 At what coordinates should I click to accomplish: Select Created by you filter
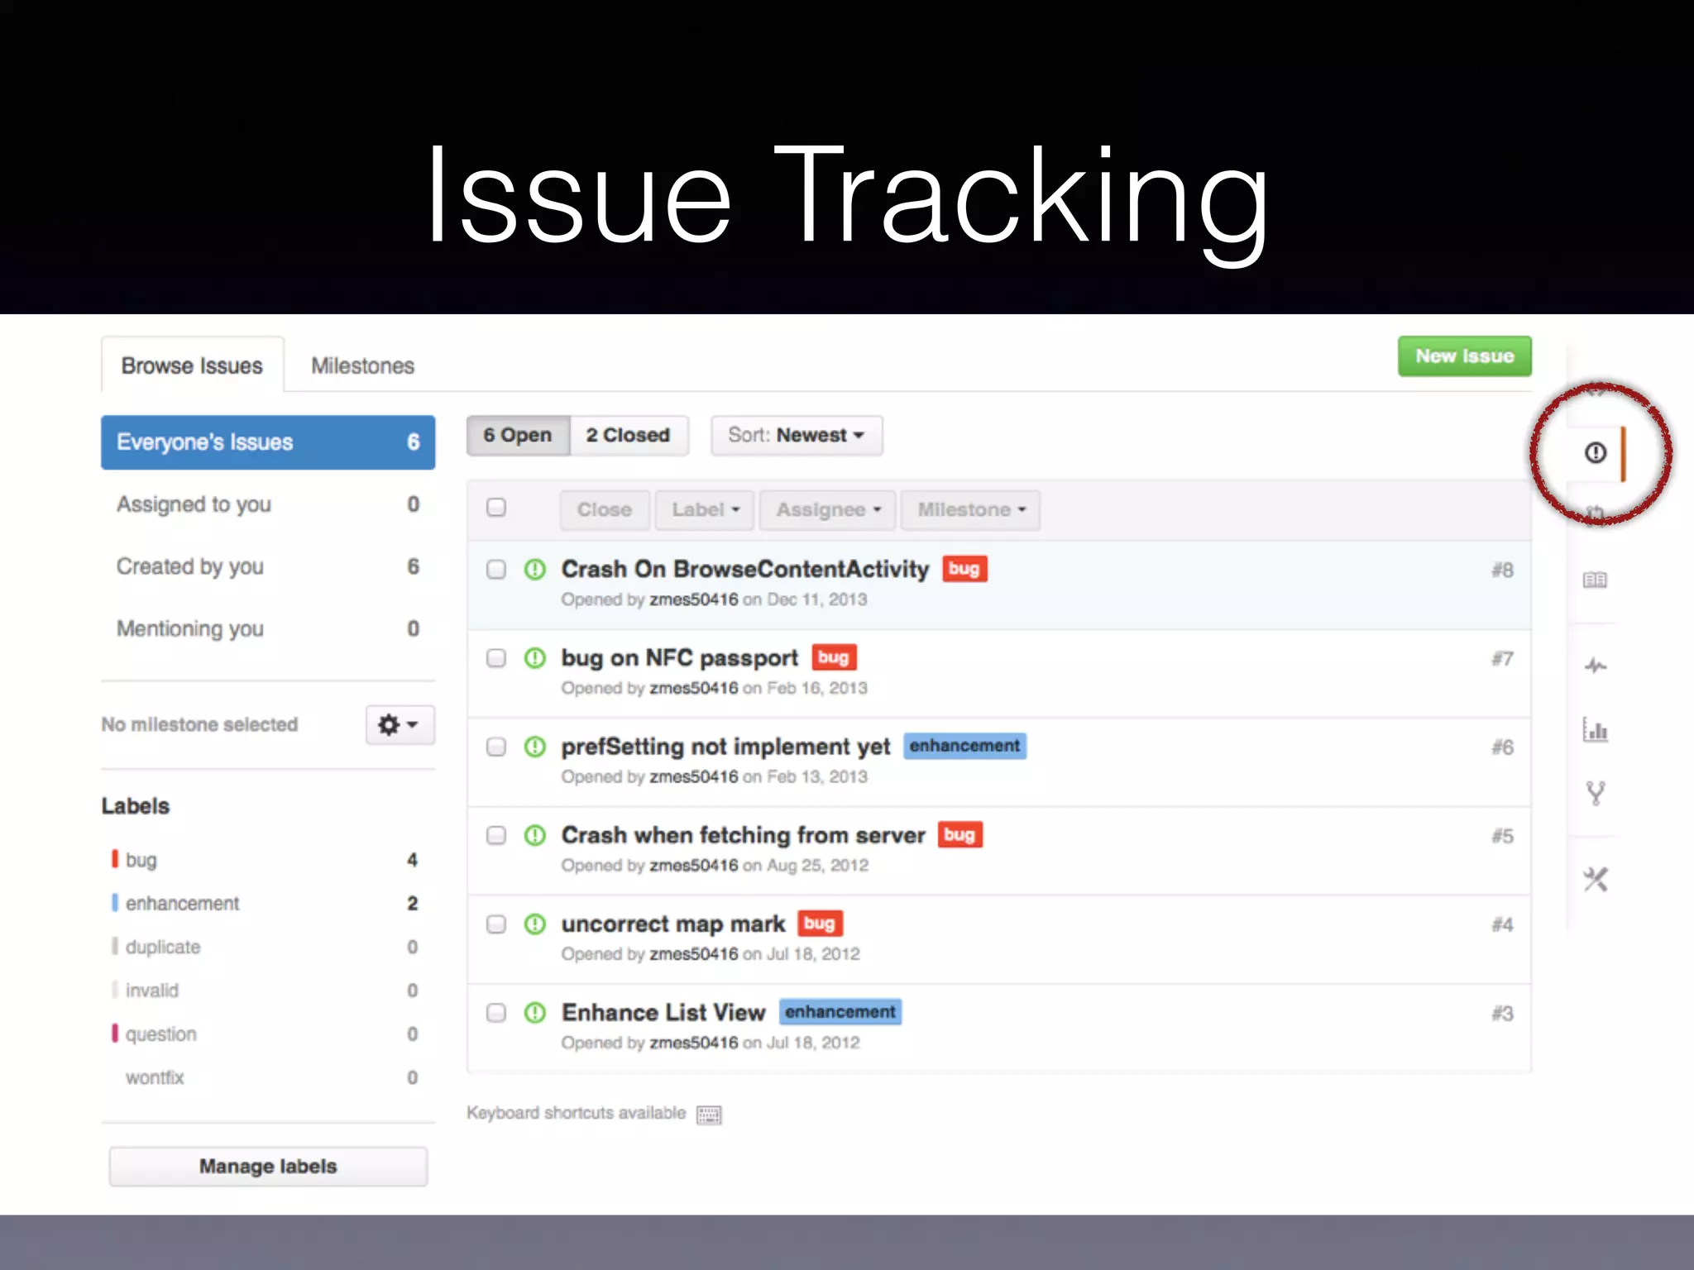(268, 566)
